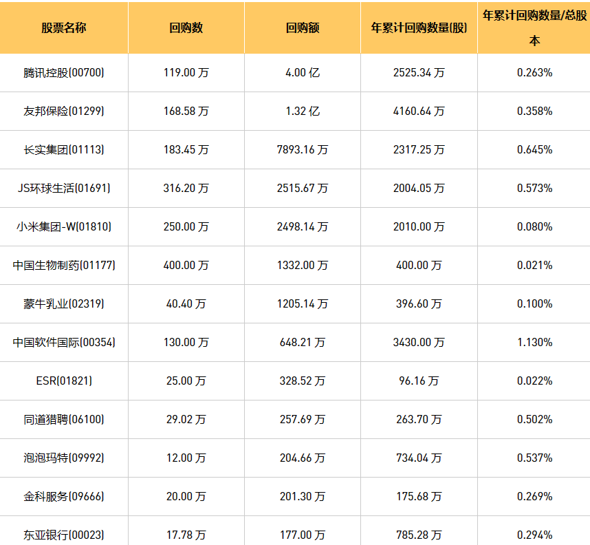
Task: Click the 回购额 column header
Action: (303, 28)
